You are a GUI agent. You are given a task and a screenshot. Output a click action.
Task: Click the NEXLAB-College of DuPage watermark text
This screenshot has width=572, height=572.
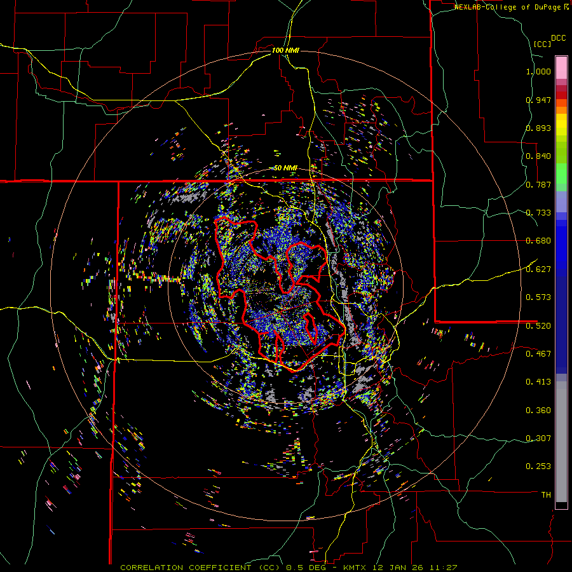click(512, 7)
